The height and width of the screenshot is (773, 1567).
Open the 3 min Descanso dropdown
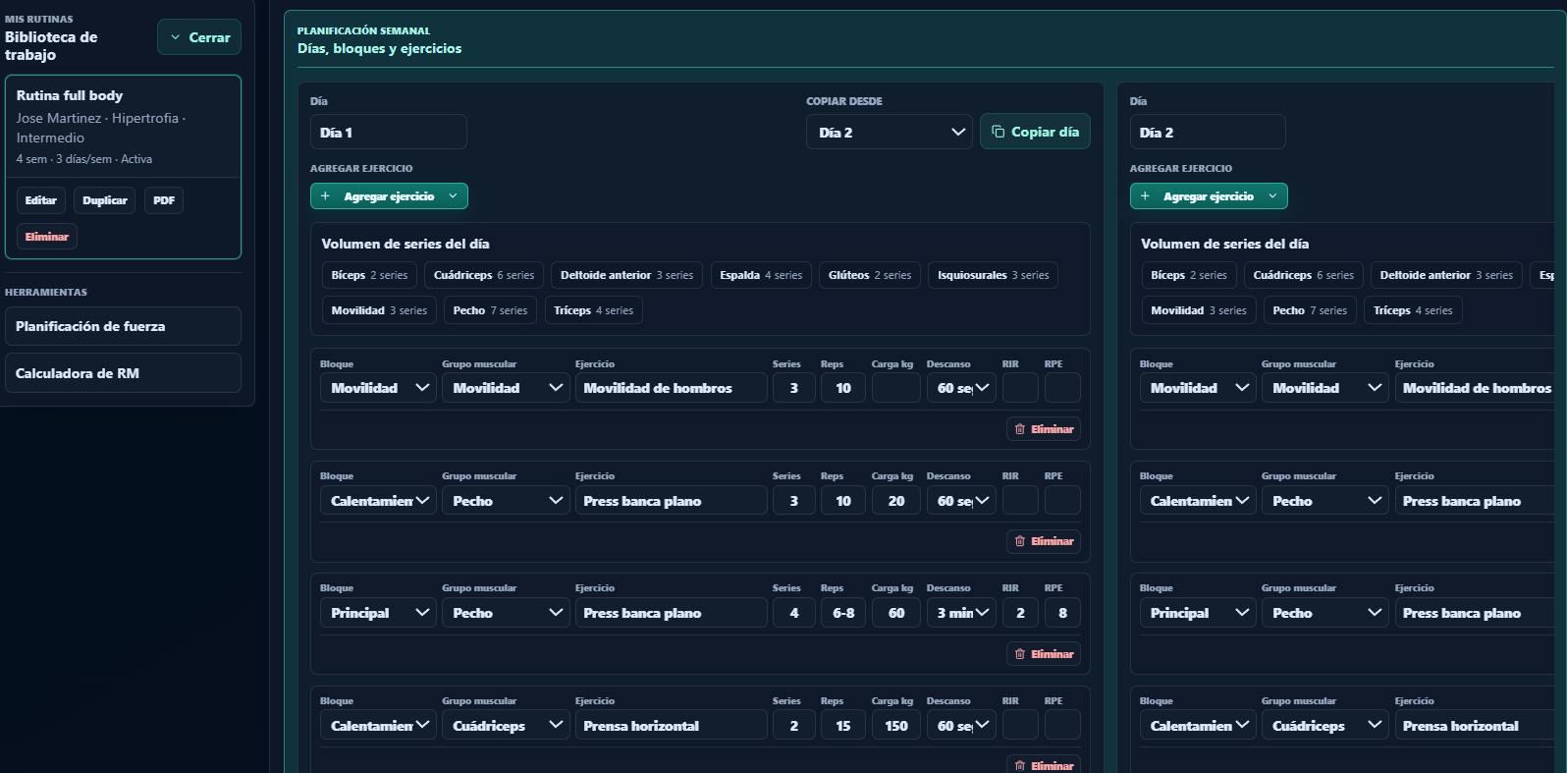tap(961, 613)
